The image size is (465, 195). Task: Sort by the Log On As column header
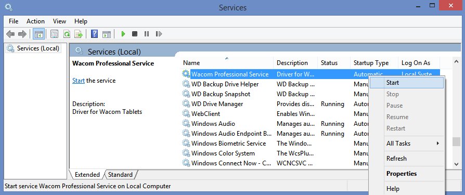click(x=419, y=63)
